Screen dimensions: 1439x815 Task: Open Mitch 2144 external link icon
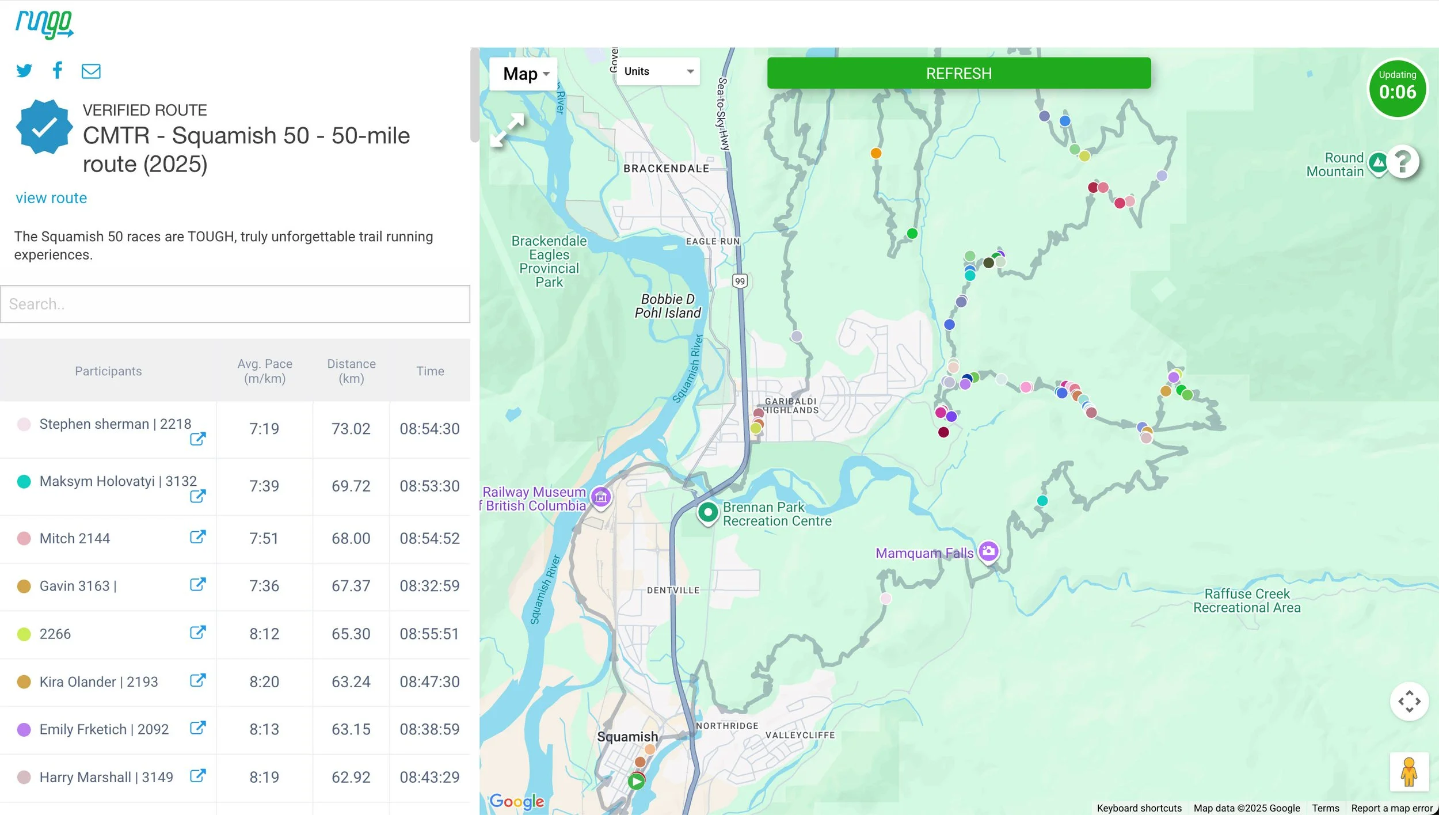coord(197,537)
